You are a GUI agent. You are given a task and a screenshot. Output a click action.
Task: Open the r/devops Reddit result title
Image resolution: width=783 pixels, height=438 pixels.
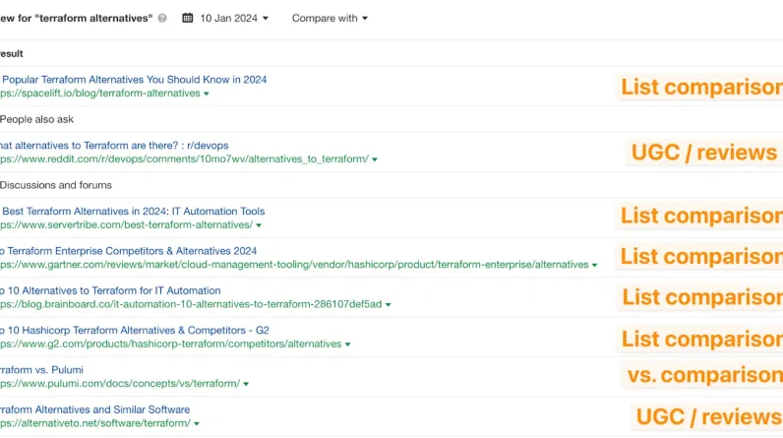(x=130, y=145)
